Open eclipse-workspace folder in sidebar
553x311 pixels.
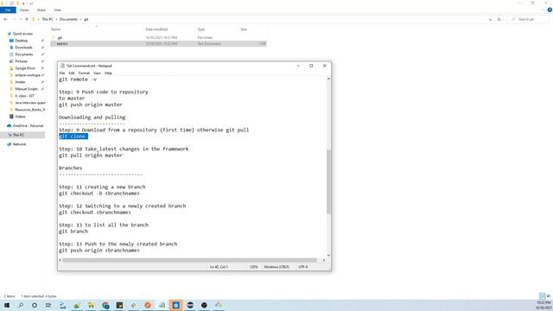tap(27, 75)
